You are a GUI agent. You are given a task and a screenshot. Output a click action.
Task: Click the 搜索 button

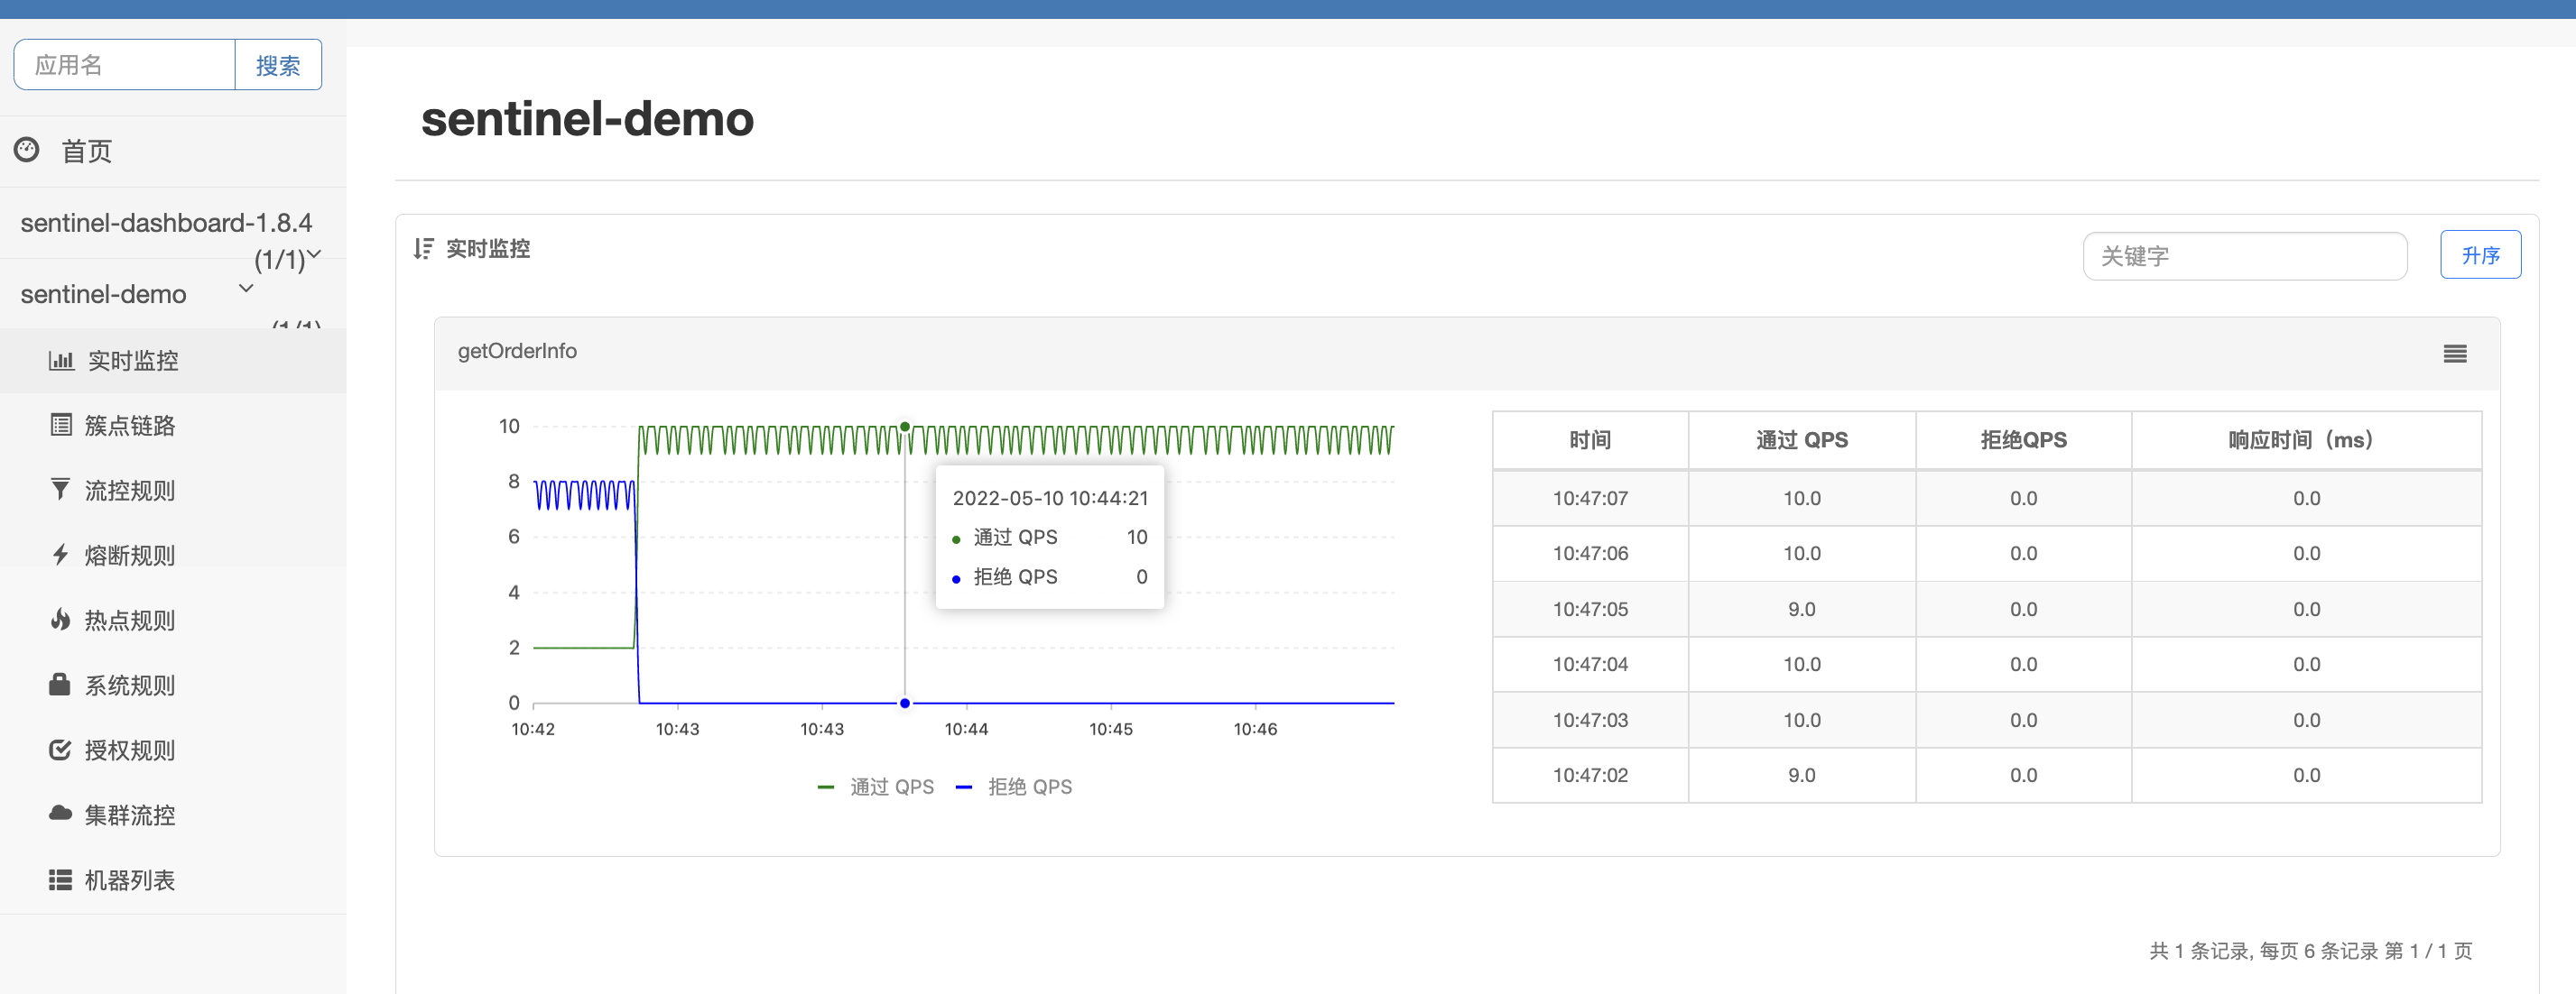(x=278, y=66)
